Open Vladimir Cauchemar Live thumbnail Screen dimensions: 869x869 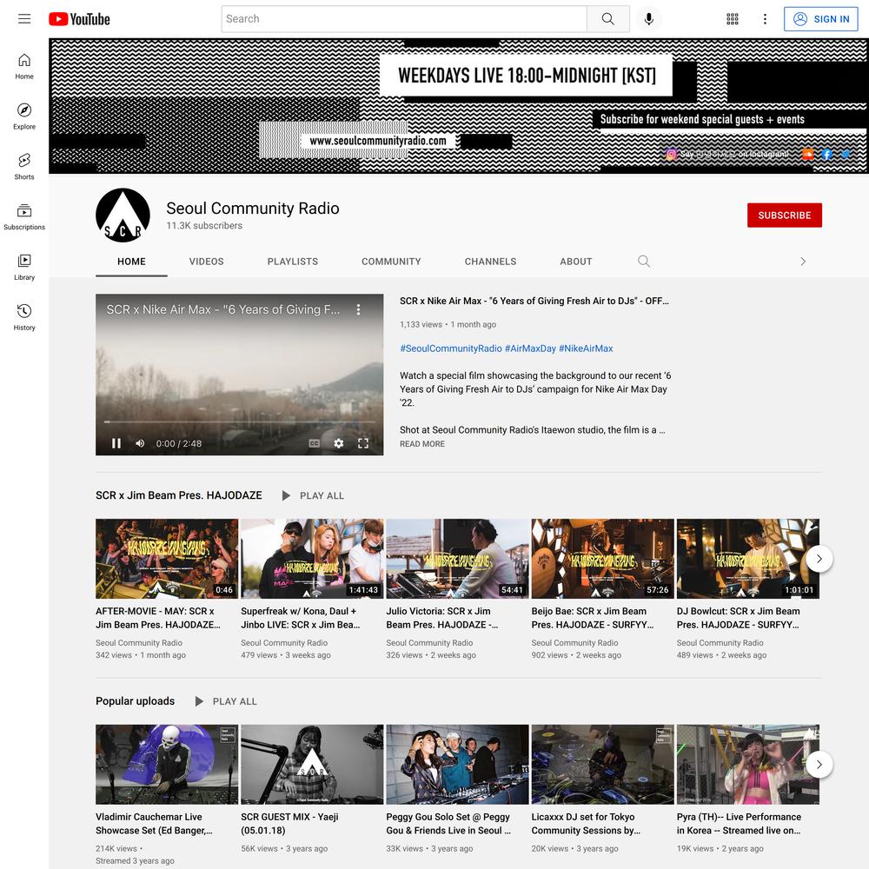[167, 764]
